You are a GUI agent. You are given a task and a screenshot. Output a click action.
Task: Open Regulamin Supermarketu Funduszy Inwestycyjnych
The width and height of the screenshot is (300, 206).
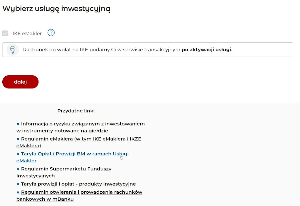pyautogui.click(x=66, y=169)
